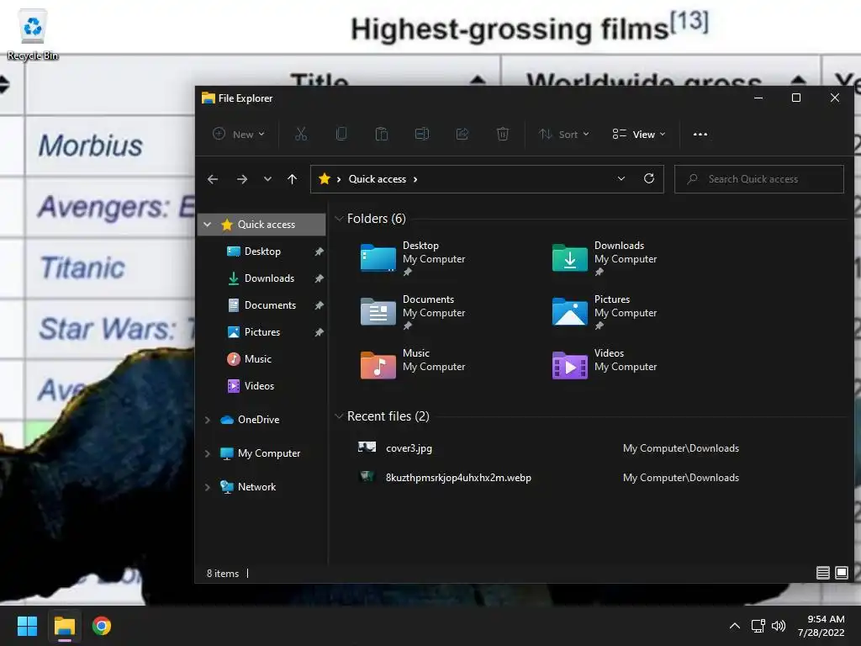Viewport: 861px width, 646px height.
Task: Open the Videos folder tile
Action: click(605, 363)
